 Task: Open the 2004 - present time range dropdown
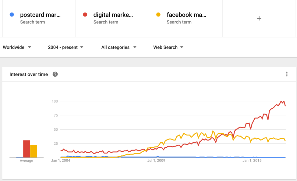pyautogui.click(x=65, y=47)
